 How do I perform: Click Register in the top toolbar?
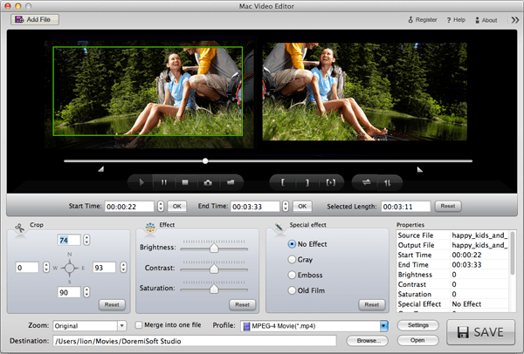pyautogui.click(x=422, y=19)
